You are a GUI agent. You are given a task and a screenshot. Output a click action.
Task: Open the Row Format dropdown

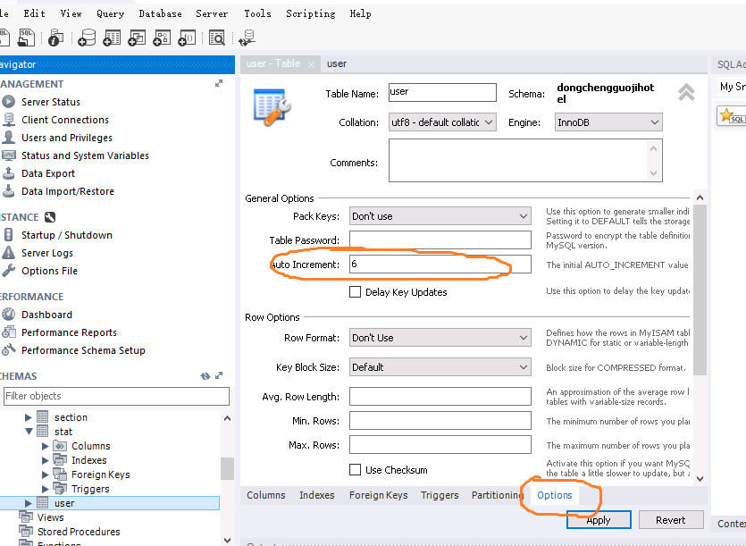pos(440,338)
